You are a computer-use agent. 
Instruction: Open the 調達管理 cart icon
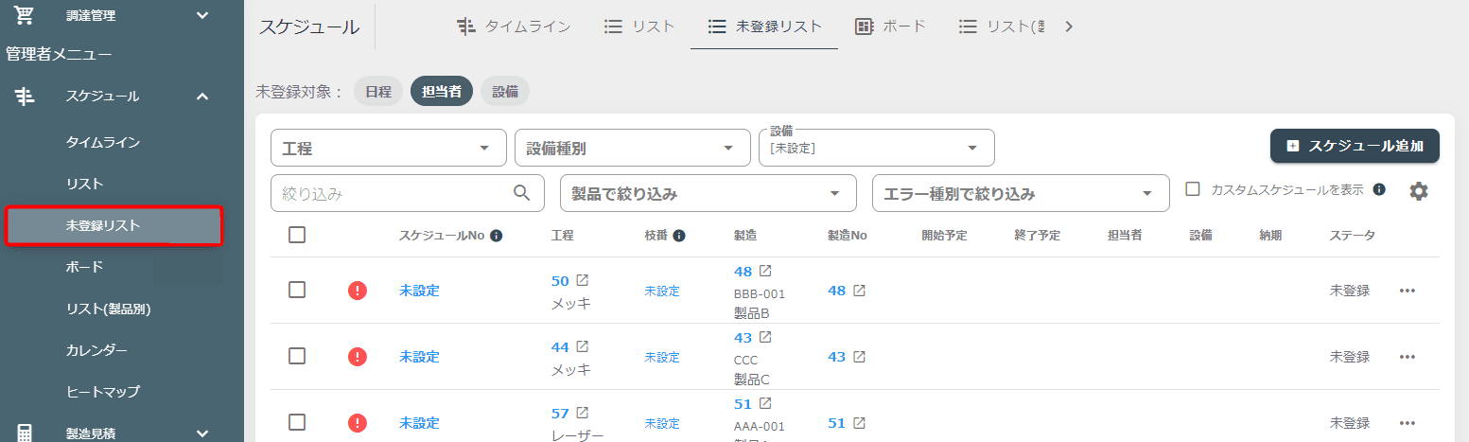coord(25,14)
